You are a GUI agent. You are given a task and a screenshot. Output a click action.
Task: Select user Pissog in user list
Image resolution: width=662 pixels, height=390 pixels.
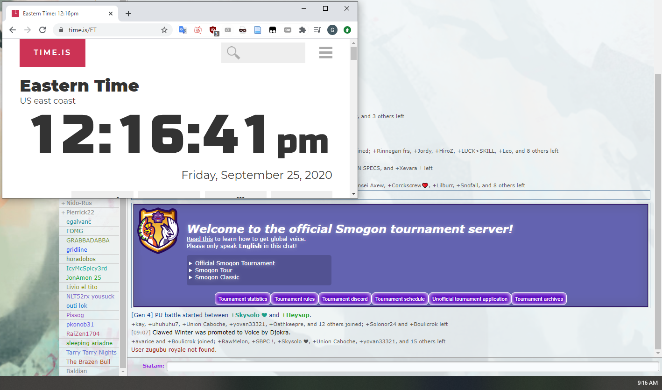(90, 315)
